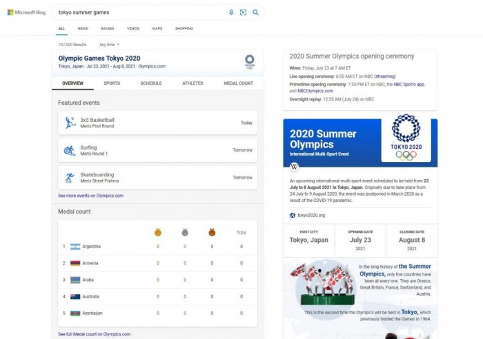The height and width of the screenshot is (339, 483).
Task: Go to the Images search tab
Action: point(108,28)
